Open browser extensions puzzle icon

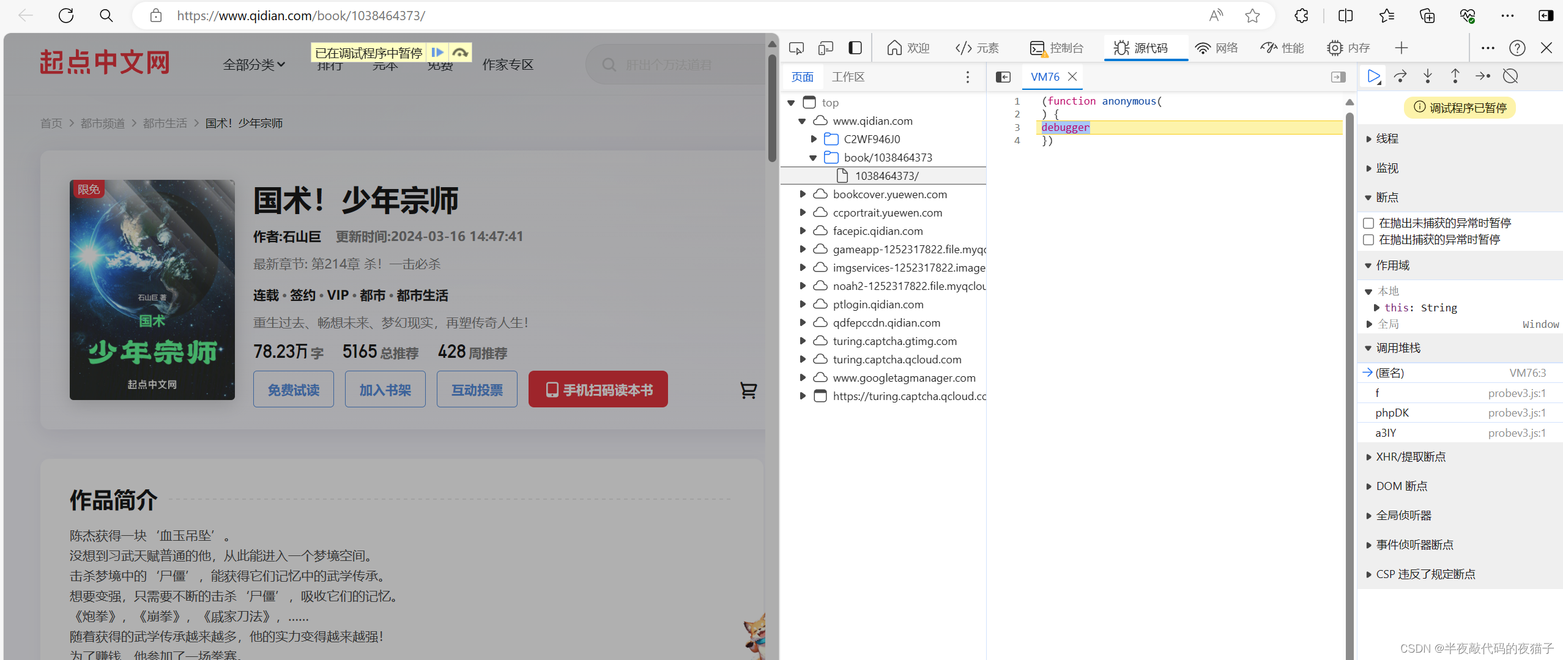tap(1302, 15)
